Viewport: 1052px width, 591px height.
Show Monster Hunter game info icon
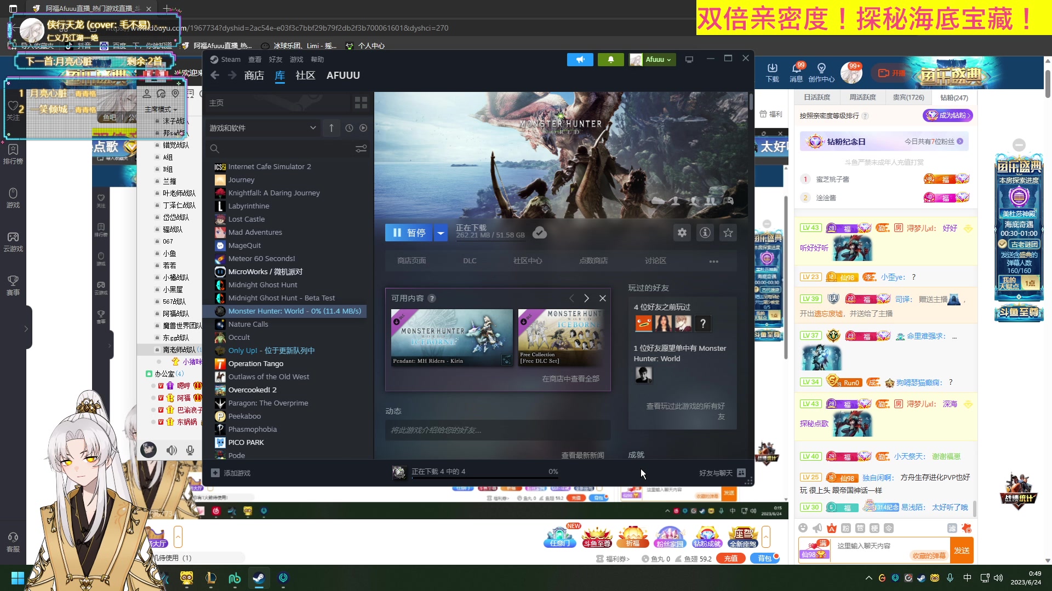[705, 233]
